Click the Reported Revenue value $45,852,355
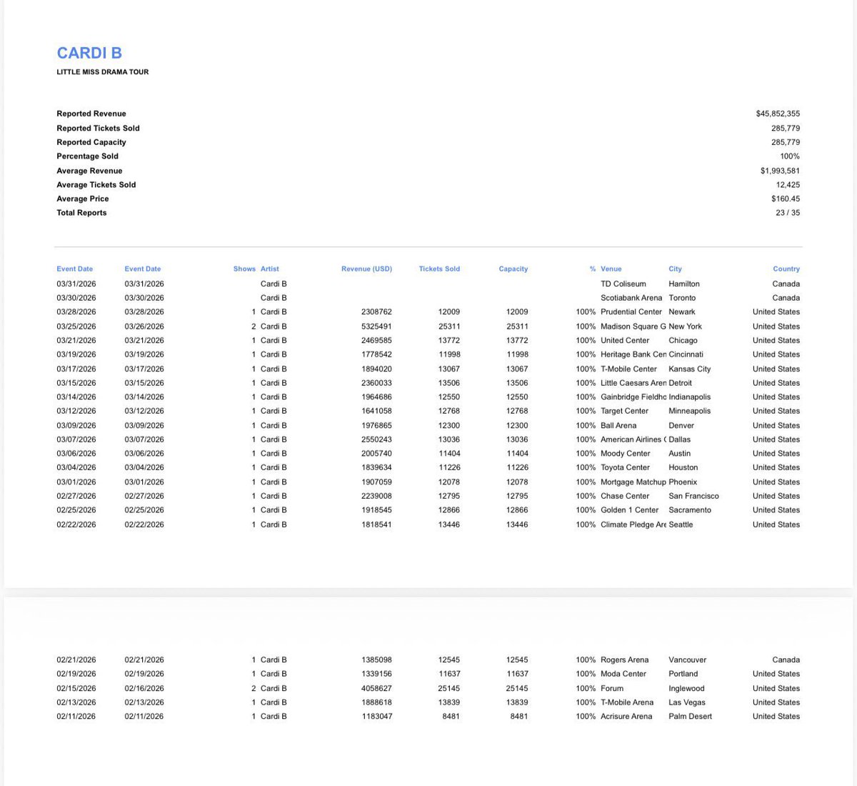This screenshot has width=857, height=786. (x=778, y=114)
